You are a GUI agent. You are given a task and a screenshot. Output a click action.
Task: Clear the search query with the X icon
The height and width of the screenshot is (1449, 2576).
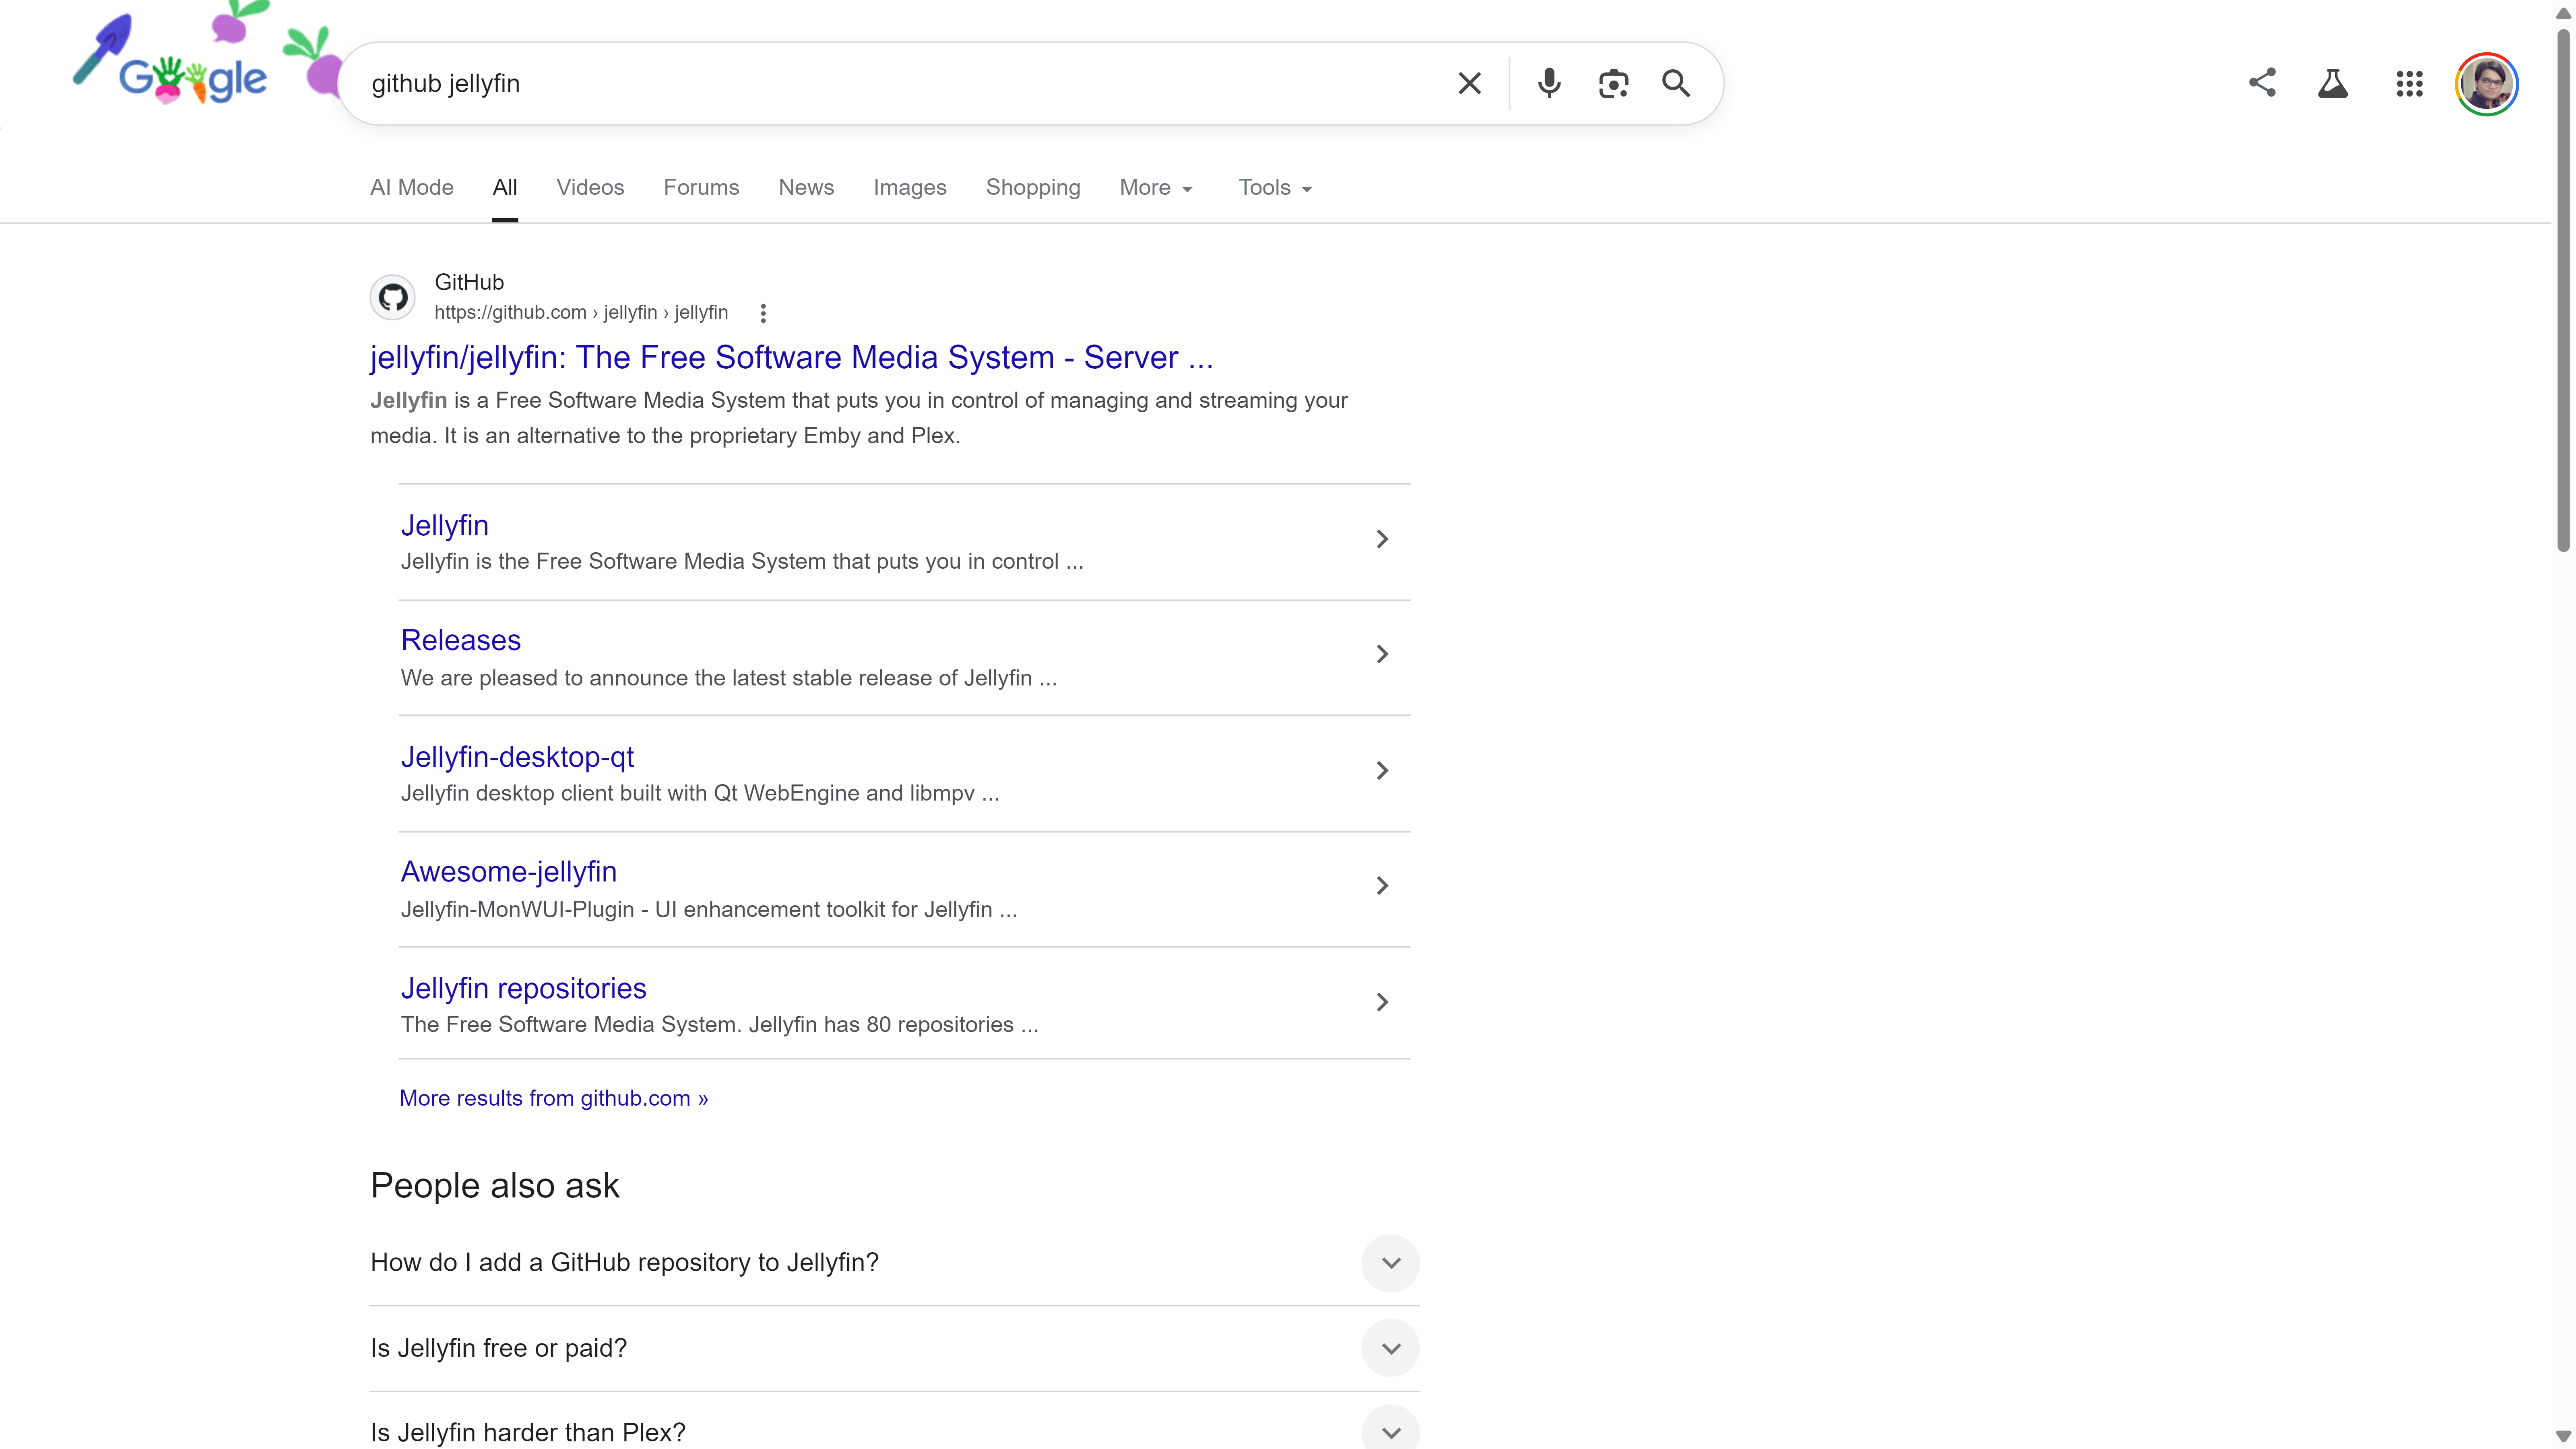point(1469,83)
